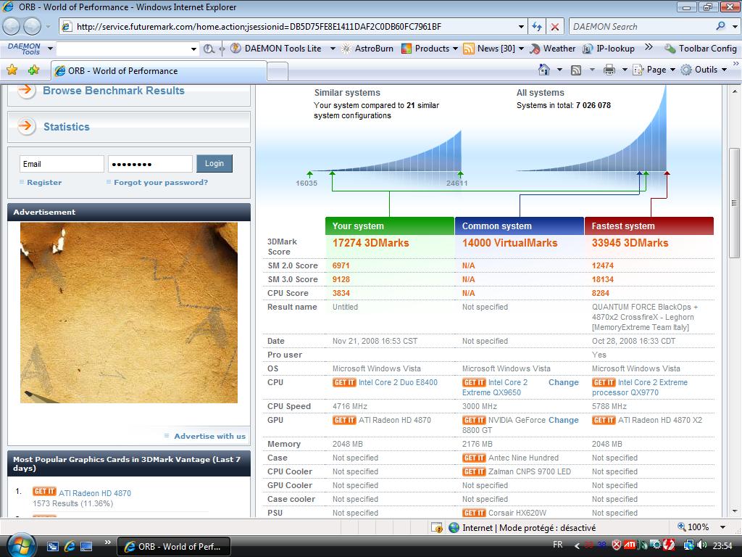
Task: Open the search provider dropdown arrow
Action: (735, 27)
